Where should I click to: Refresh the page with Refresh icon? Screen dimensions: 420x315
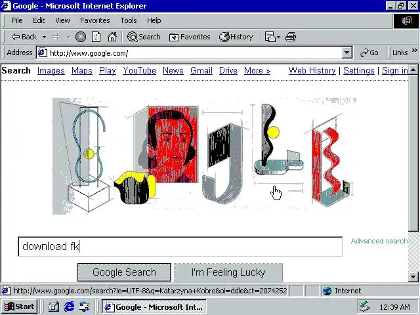point(96,37)
